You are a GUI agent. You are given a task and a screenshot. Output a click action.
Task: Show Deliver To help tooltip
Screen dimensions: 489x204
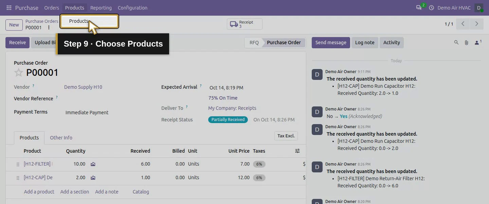point(186,107)
